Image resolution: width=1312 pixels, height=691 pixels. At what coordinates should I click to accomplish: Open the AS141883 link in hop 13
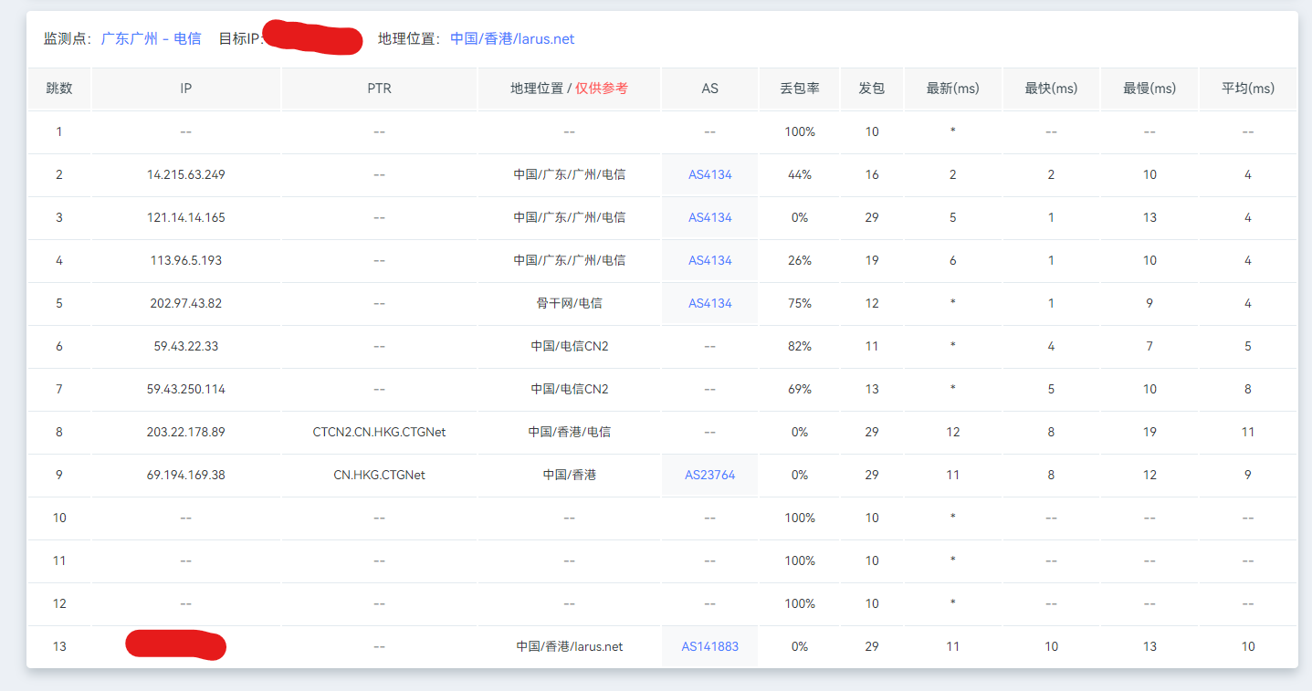[x=709, y=646]
